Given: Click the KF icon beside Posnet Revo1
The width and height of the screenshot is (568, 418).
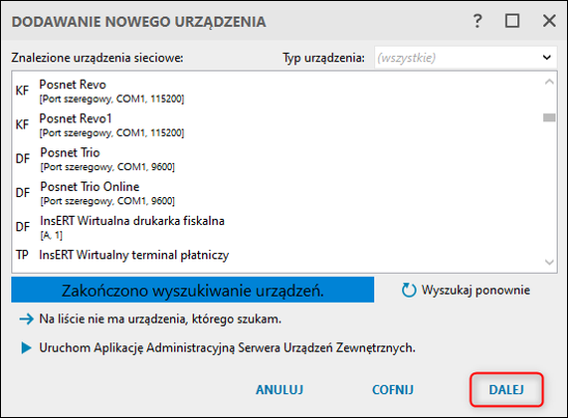Looking at the screenshot, I should click(x=22, y=124).
